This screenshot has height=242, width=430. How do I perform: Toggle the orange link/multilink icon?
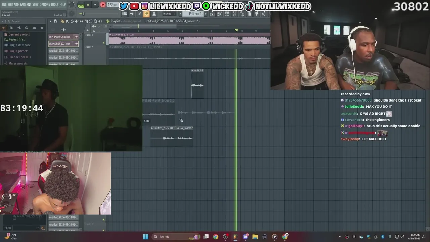[x=146, y=14]
